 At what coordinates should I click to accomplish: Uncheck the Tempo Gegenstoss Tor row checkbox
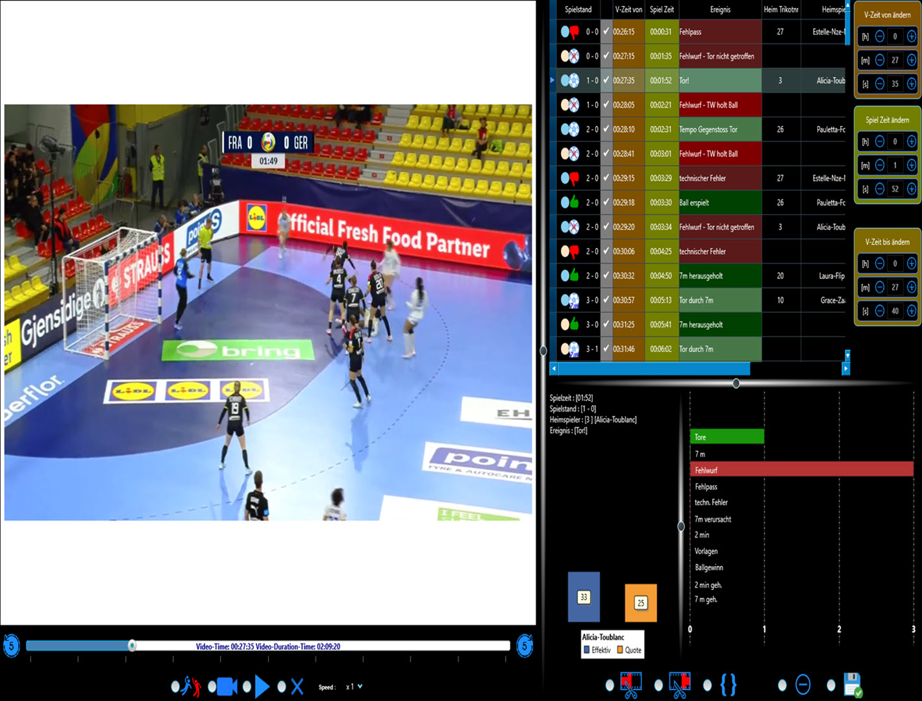(x=606, y=129)
